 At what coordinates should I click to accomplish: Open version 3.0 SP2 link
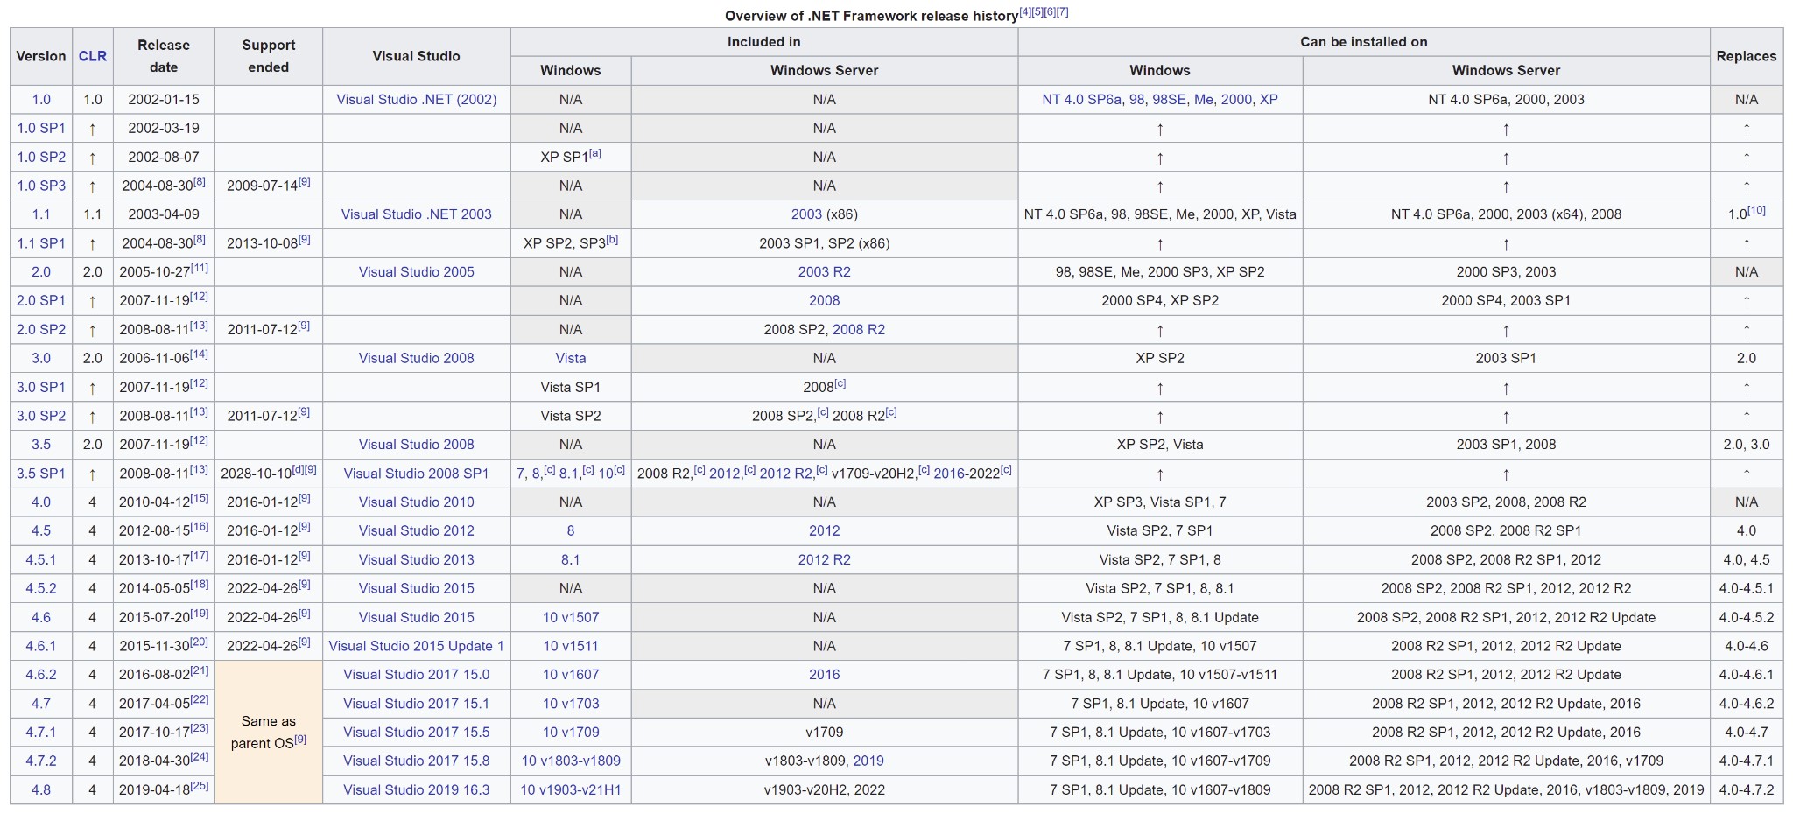click(41, 416)
